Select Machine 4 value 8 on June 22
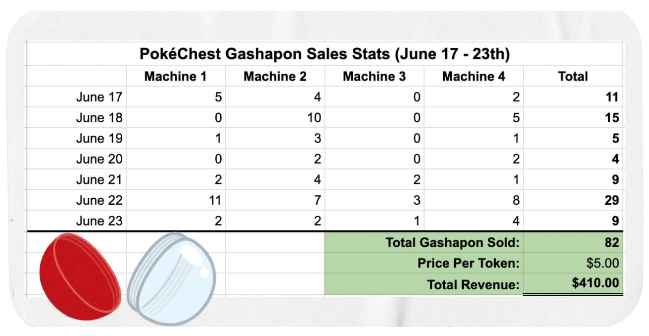Viewport: 649px width, 336px height. (x=474, y=200)
